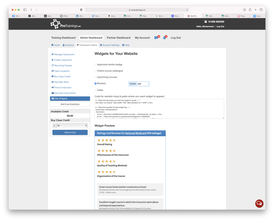
Task: Enable the Approved centre badge checkbox
Action: [x=96, y=65]
